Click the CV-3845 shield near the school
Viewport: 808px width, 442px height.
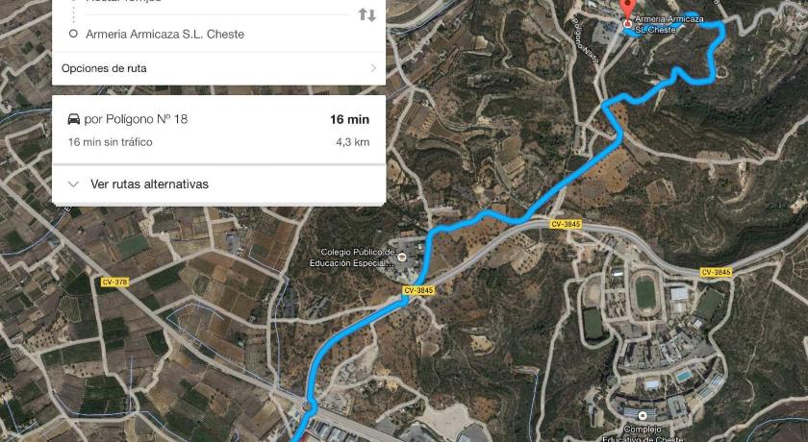coord(418,291)
